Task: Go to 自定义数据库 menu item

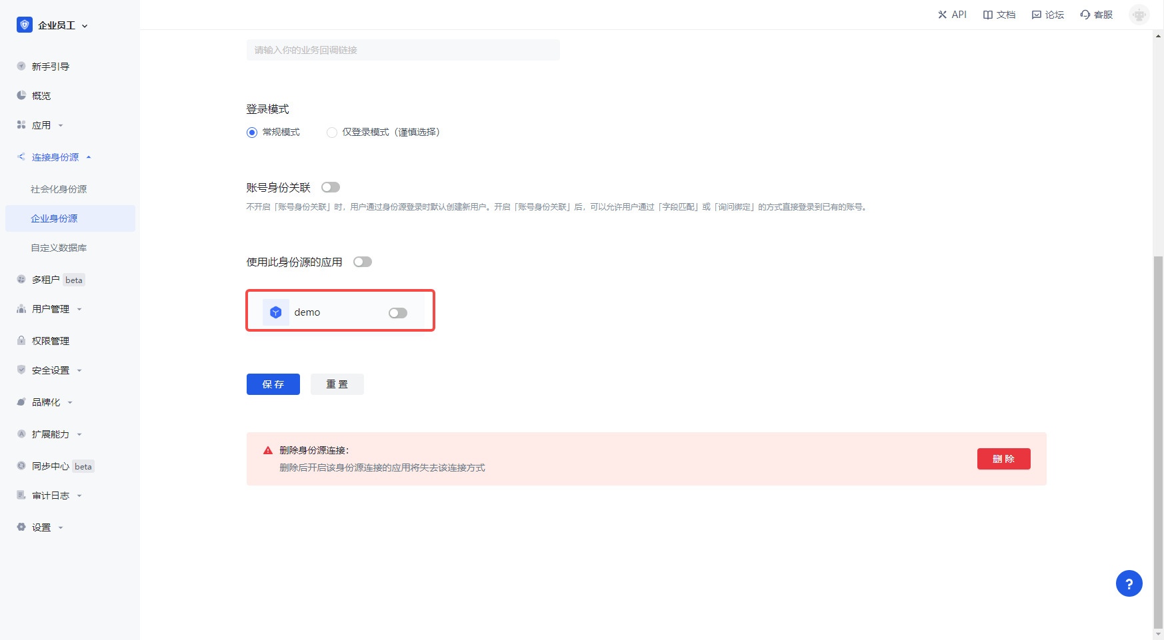Action: pos(59,248)
